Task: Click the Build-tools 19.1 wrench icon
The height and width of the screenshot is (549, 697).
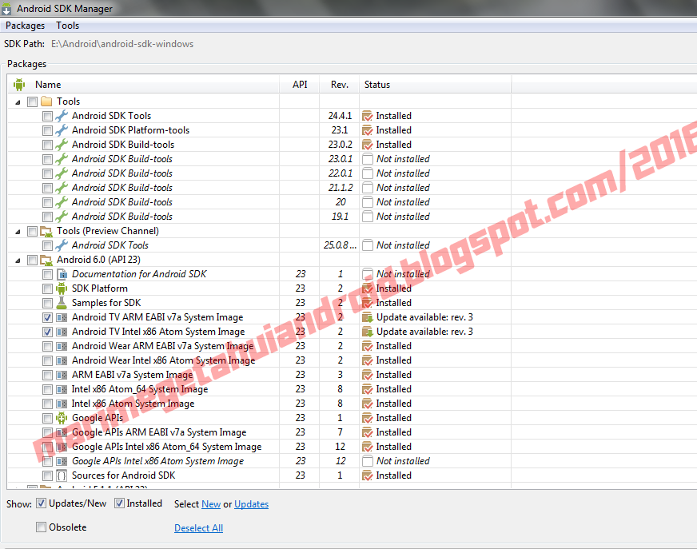Action: point(62,217)
